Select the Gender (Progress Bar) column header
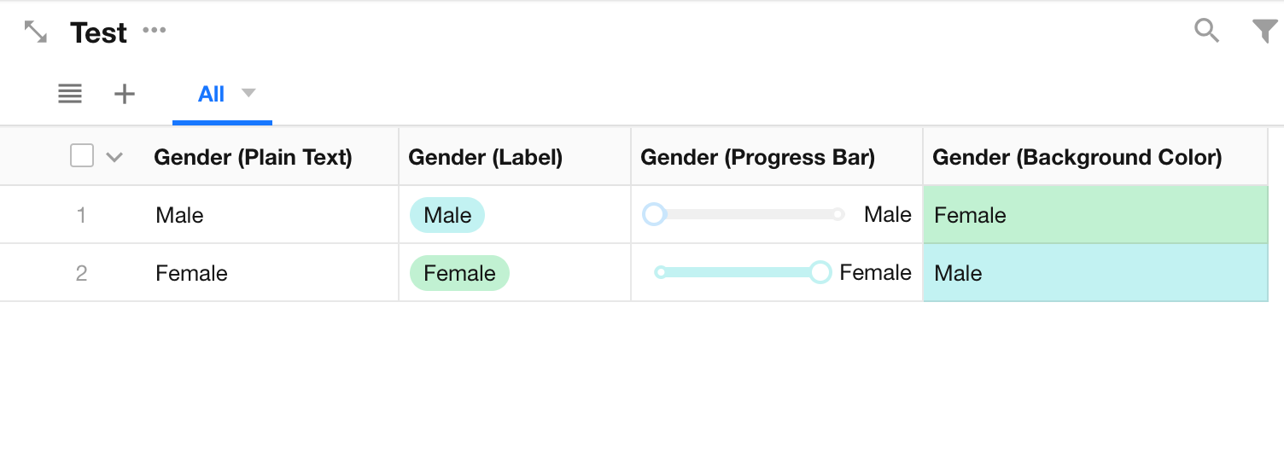 pyautogui.click(x=757, y=157)
